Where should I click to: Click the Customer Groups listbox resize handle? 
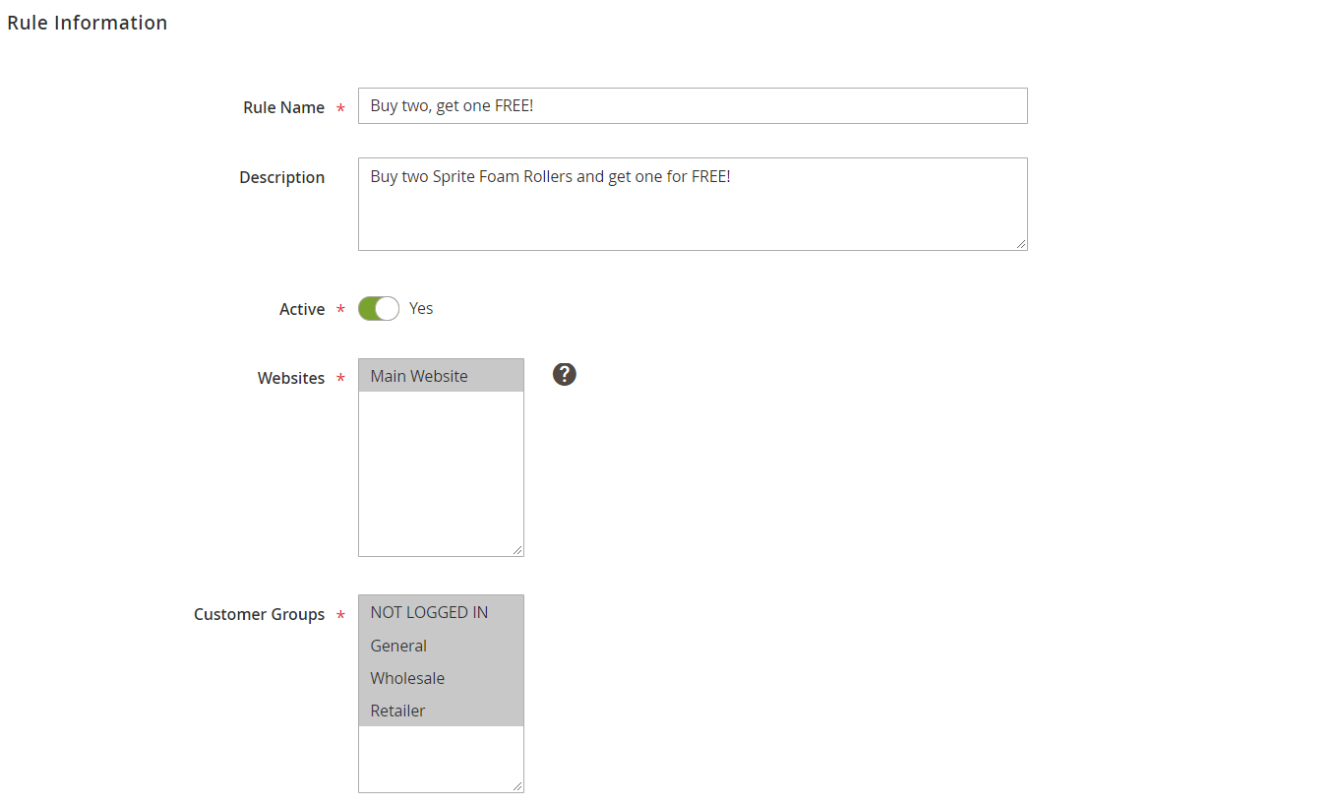point(517,786)
